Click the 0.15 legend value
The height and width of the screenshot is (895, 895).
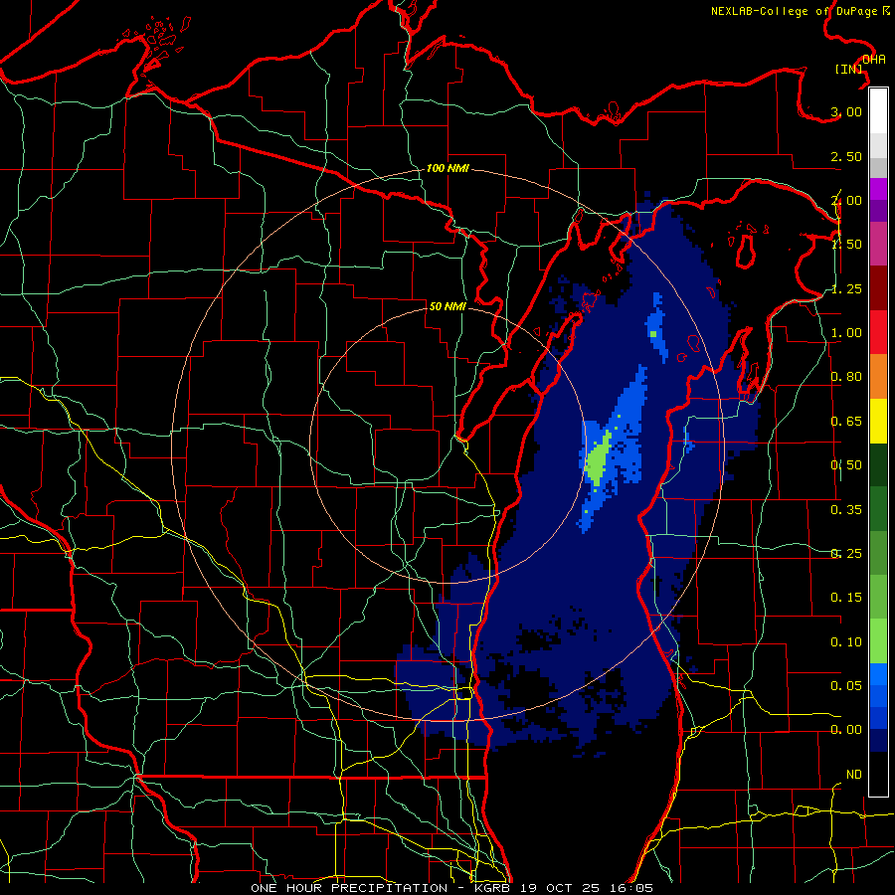pos(846,598)
